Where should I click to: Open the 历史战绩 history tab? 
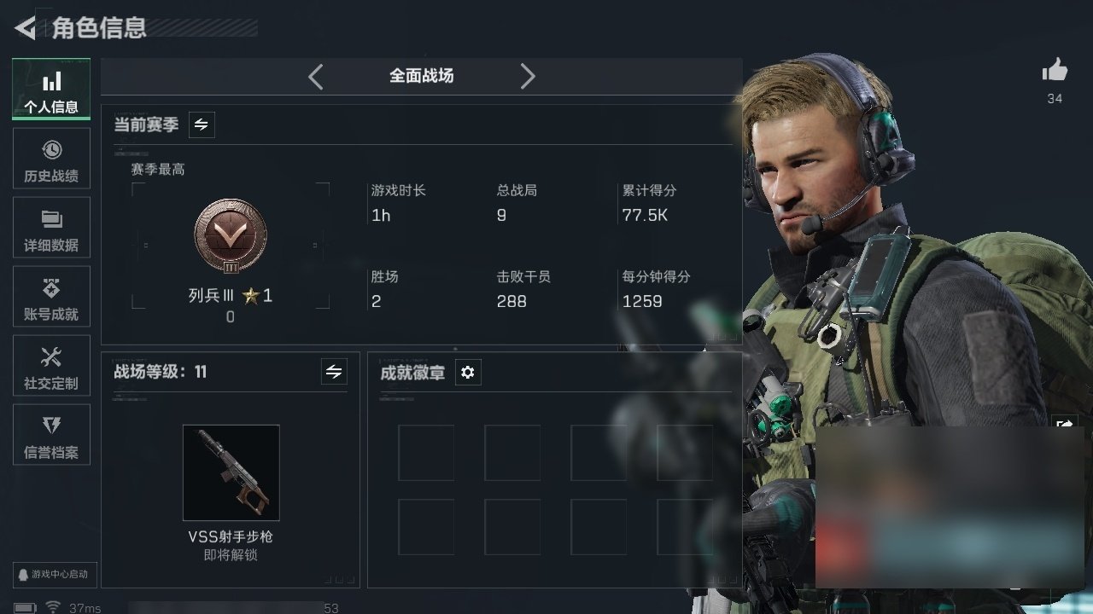[51, 159]
